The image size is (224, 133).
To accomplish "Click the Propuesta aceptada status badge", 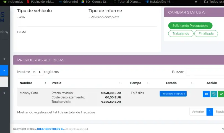I will click(173, 94).
